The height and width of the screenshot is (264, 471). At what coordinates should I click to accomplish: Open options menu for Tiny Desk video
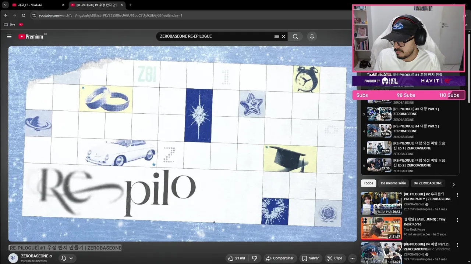point(457,220)
